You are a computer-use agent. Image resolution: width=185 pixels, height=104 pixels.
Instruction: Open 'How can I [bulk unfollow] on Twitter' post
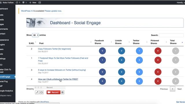pyautogui.click(x=58, y=79)
